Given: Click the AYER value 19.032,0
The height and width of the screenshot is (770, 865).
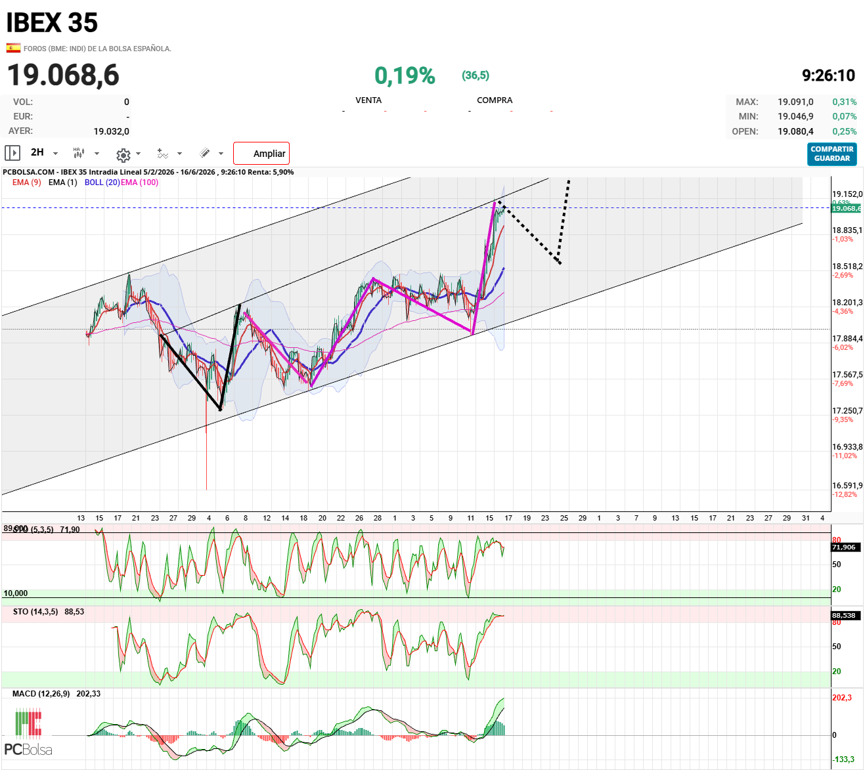Looking at the screenshot, I should tap(112, 131).
